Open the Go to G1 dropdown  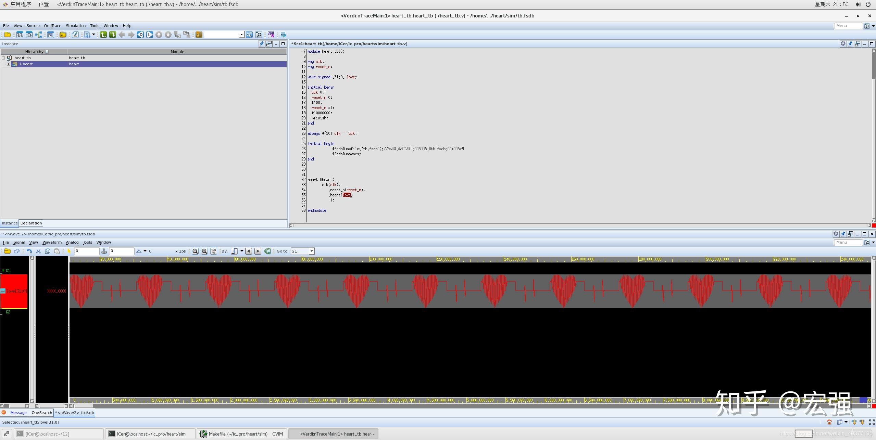[312, 251]
